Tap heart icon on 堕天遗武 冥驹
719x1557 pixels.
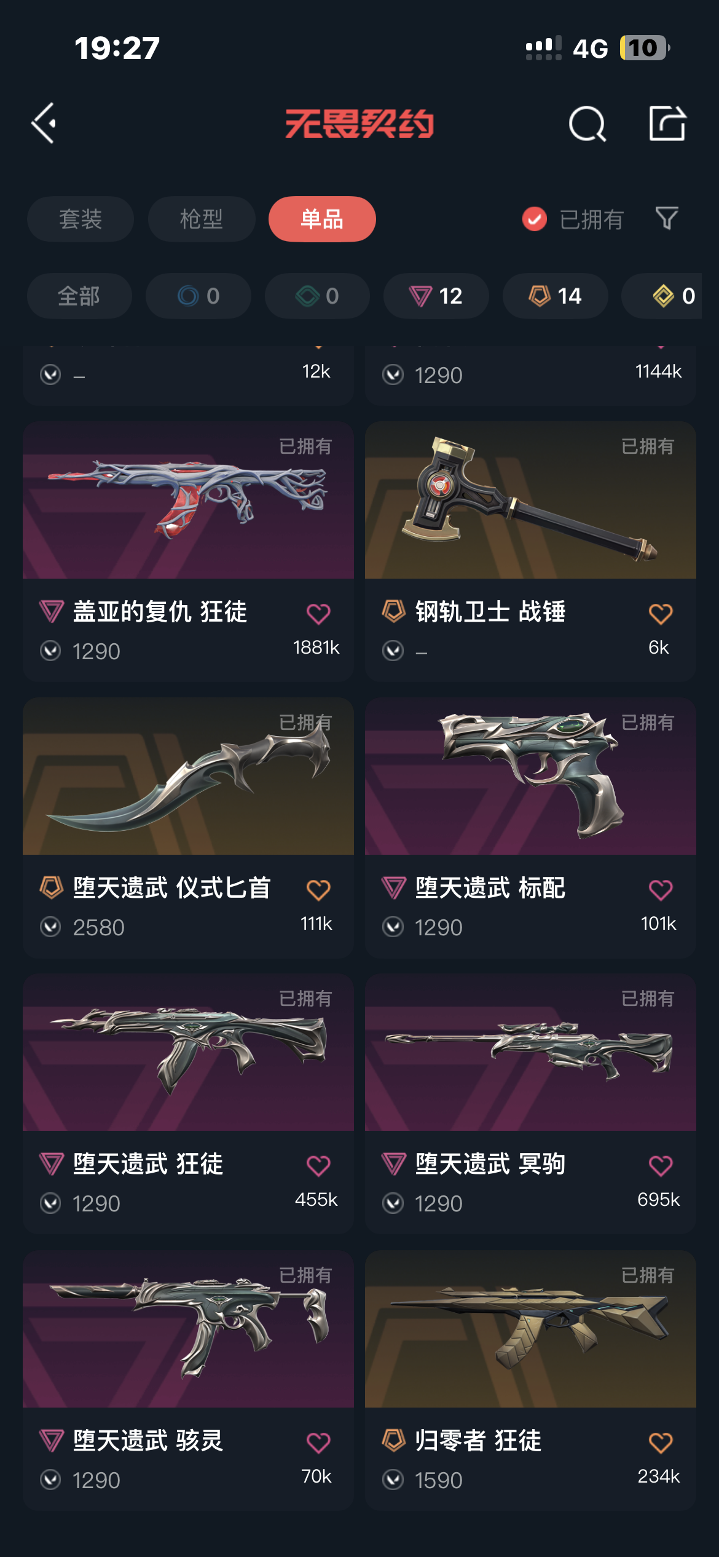point(661,1165)
